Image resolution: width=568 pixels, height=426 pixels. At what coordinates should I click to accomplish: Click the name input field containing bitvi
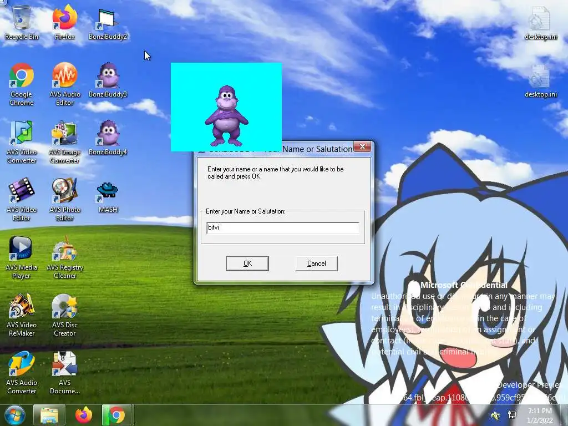click(282, 227)
